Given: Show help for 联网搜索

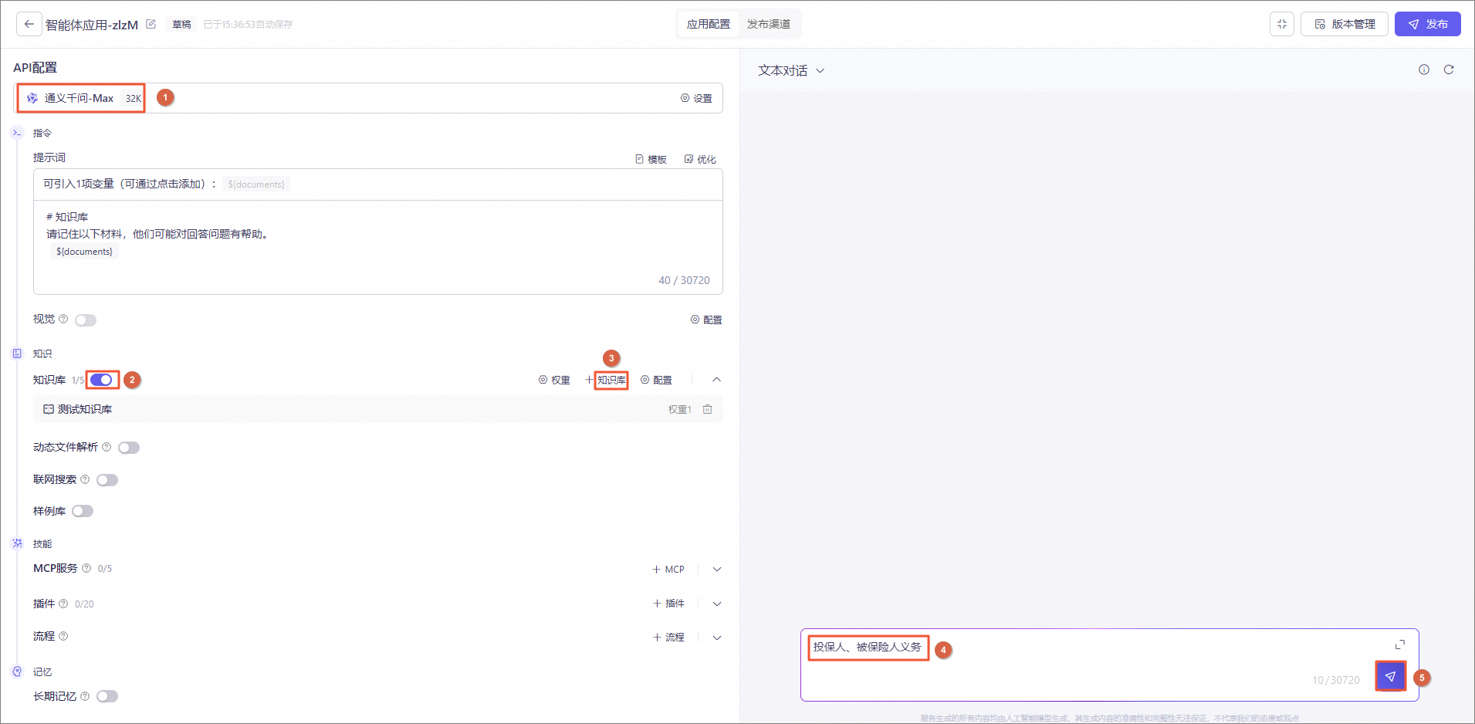Looking at the screenshot, I should point(85,479).
